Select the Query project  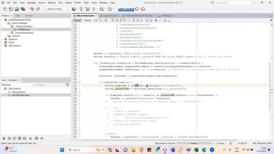(x=12, y=42)
